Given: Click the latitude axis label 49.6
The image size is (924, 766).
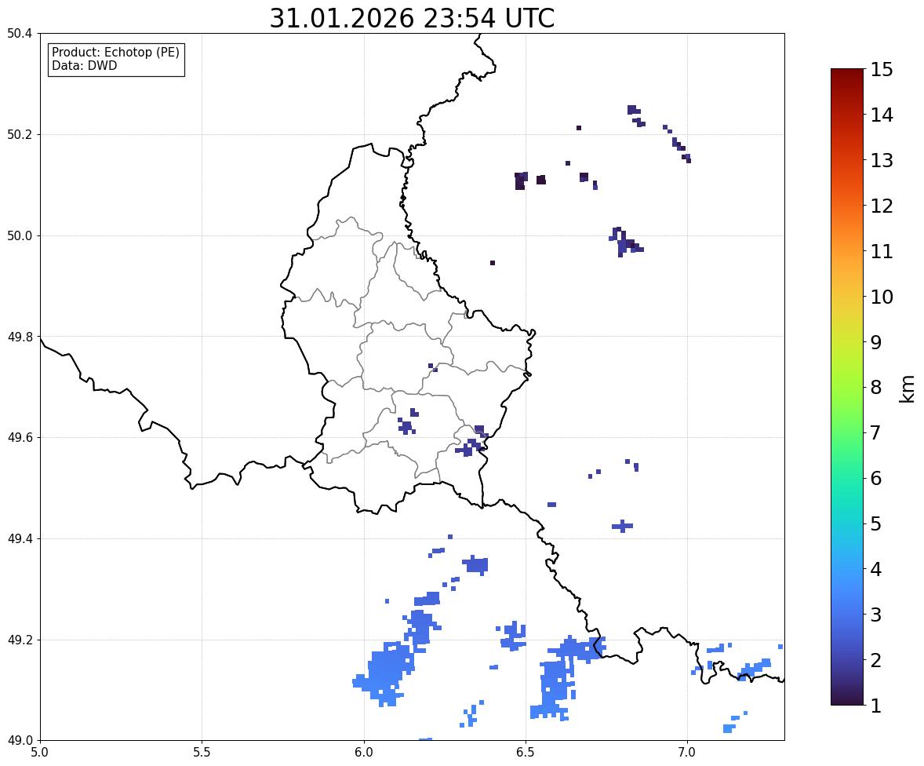Looking at the screenshot, I should 20,437.
